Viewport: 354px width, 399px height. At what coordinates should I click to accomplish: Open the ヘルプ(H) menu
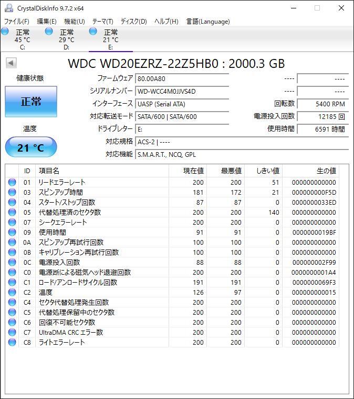coord(166,22)
